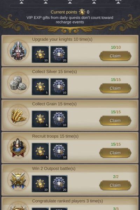Tap the soldier portrait recruit troops icon
The image size is (140, 210).
pos(18,148)
